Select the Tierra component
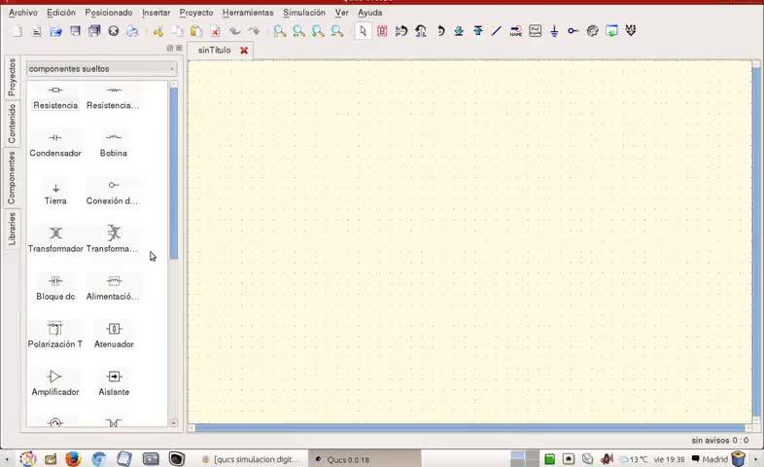The width and height of the screenshot is (764, 467). coord(55,194)
